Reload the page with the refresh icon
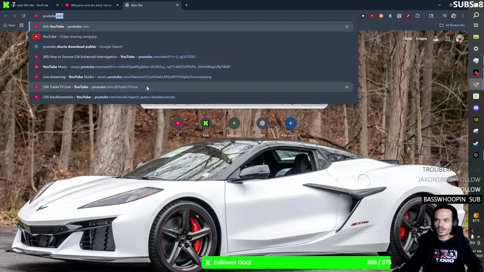The width and height of the screenshot is (484, 272). pyautogui.click(x=23, y=16)
